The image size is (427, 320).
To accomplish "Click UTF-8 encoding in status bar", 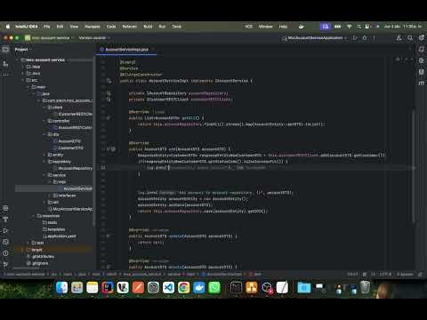I will point(385,274).
